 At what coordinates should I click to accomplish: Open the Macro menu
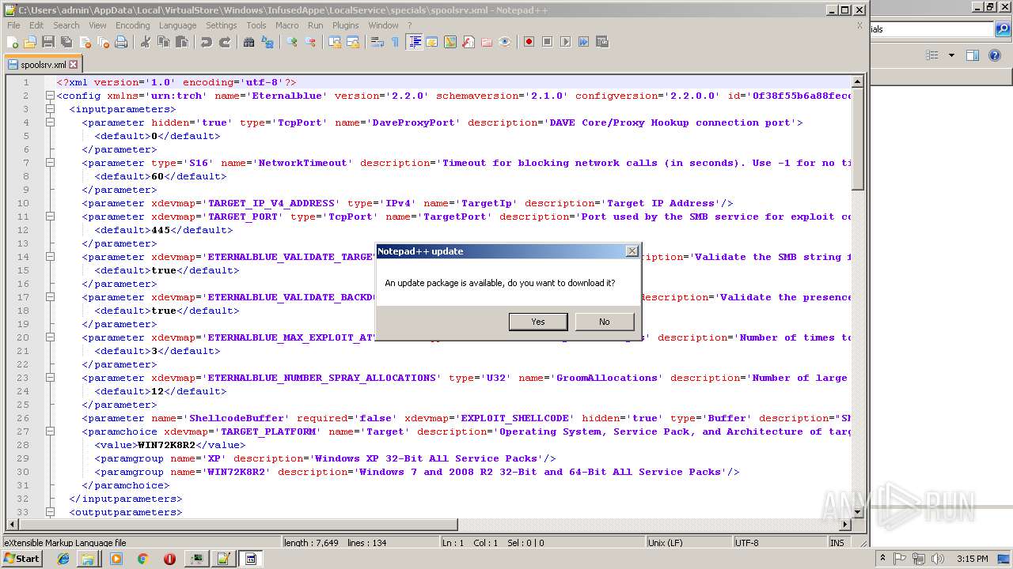point(286,25)
